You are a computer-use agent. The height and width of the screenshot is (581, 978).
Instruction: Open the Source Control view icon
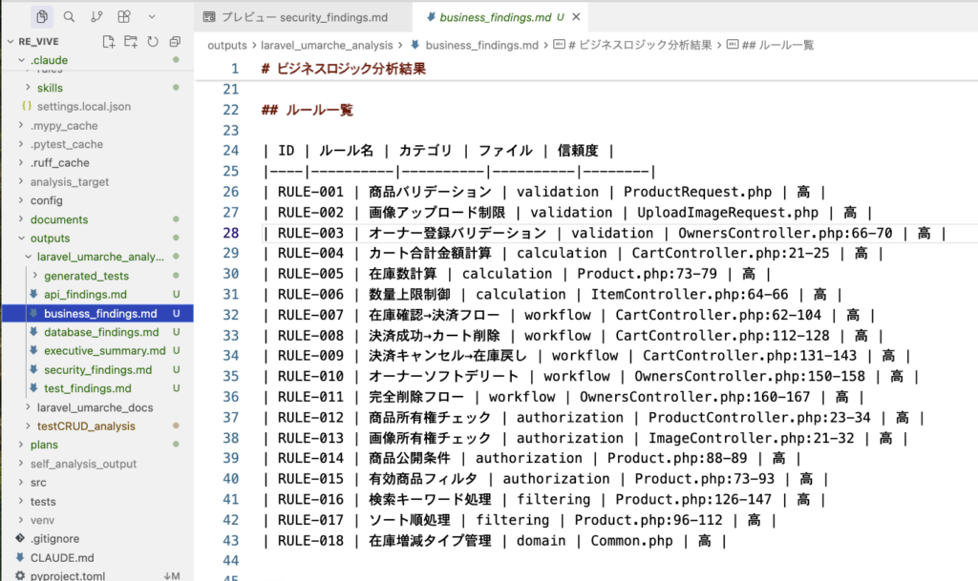pyautogui.click(x=96, y=17)
